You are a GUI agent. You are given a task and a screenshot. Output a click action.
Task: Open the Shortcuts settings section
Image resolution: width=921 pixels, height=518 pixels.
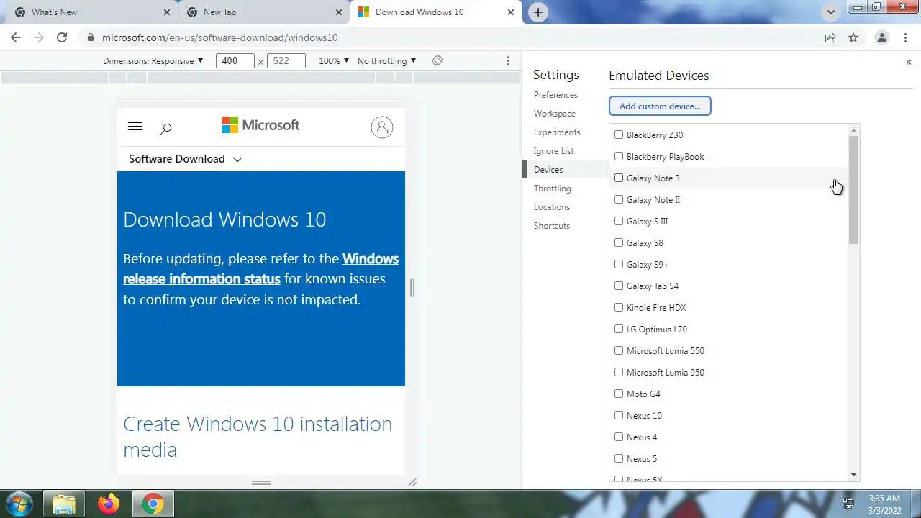coord(552,226)
